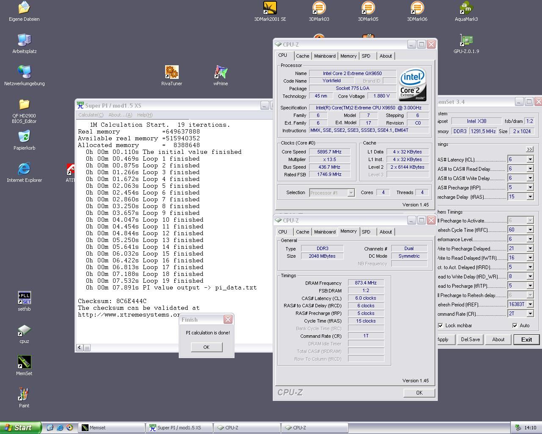This screenshot has width=542, height=434.
Task: Open the wPrime desktop icon
Action: coord(221,76)
